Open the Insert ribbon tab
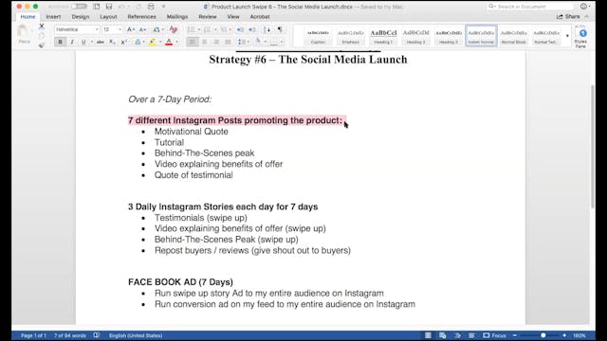The width and height of the screenshot is (607, 341). pos(53,17)
